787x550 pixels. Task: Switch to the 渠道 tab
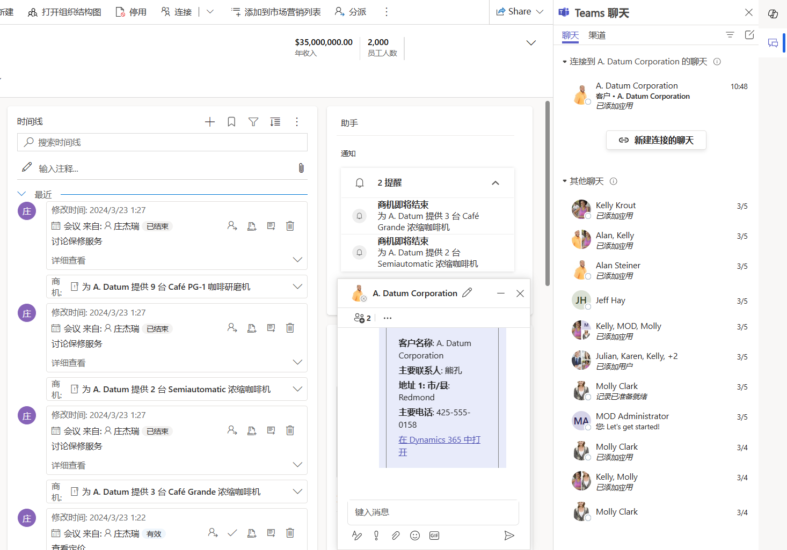pos(597,35)
